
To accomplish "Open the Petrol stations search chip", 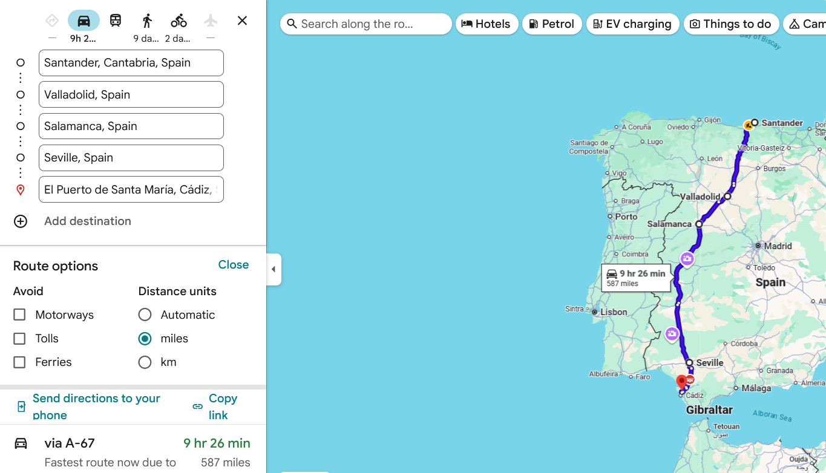I will point(552,24).
